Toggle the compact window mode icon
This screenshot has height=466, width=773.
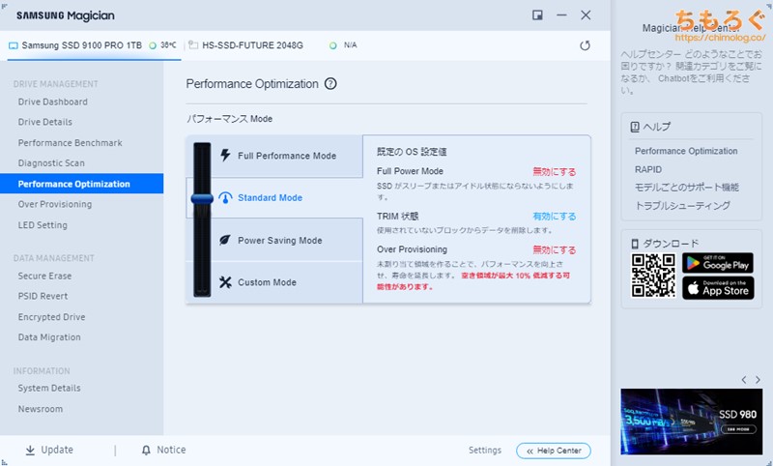pos(537,15)
